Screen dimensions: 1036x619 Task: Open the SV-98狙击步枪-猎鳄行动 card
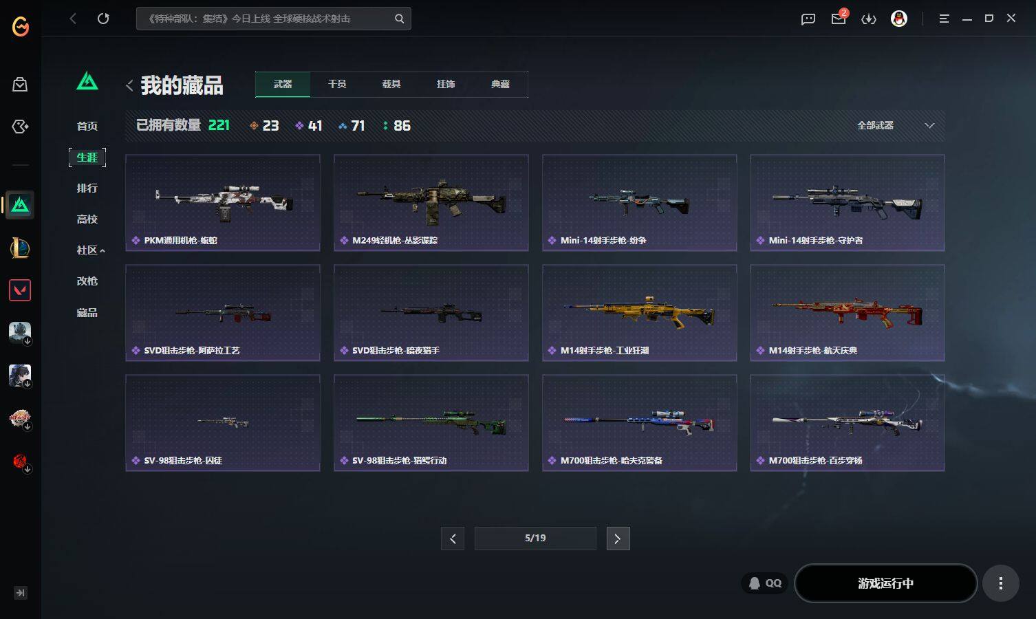pyautogui.click(x=431, y=423)
